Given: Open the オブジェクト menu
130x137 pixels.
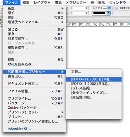Looking at the screenshot, I should point(76,3).
